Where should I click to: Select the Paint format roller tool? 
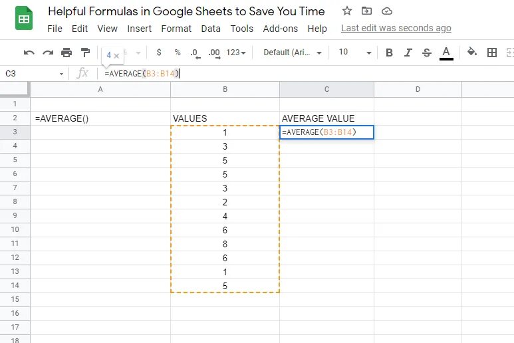point(85,53)
